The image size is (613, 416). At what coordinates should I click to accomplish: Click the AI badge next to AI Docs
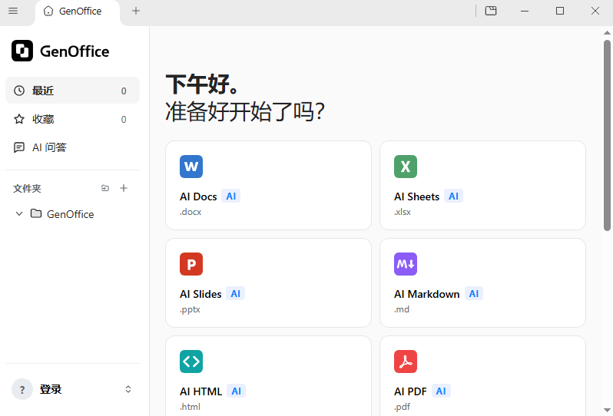[230, 196]
